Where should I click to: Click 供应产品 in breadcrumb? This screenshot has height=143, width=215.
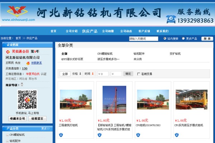click(32, 38)
